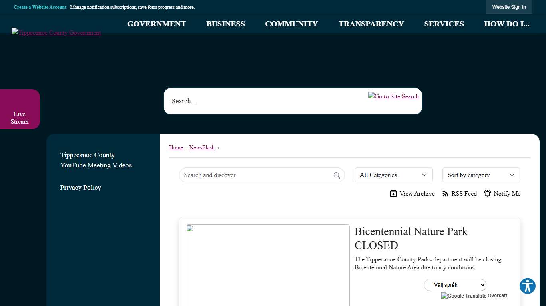Open the View Archive icon link
This screenshot has height=306, width=546.
pos(393,194)
